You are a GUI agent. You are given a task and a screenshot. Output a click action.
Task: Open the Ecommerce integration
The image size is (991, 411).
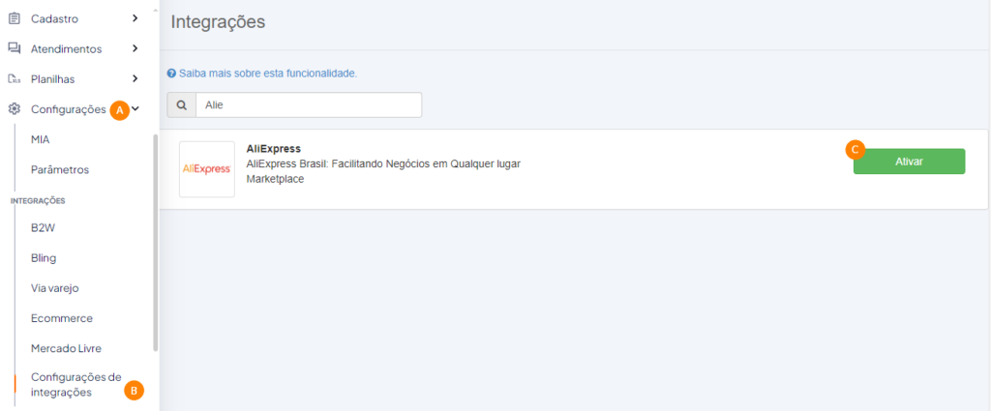pyautogui.click(x=62, y=318)
